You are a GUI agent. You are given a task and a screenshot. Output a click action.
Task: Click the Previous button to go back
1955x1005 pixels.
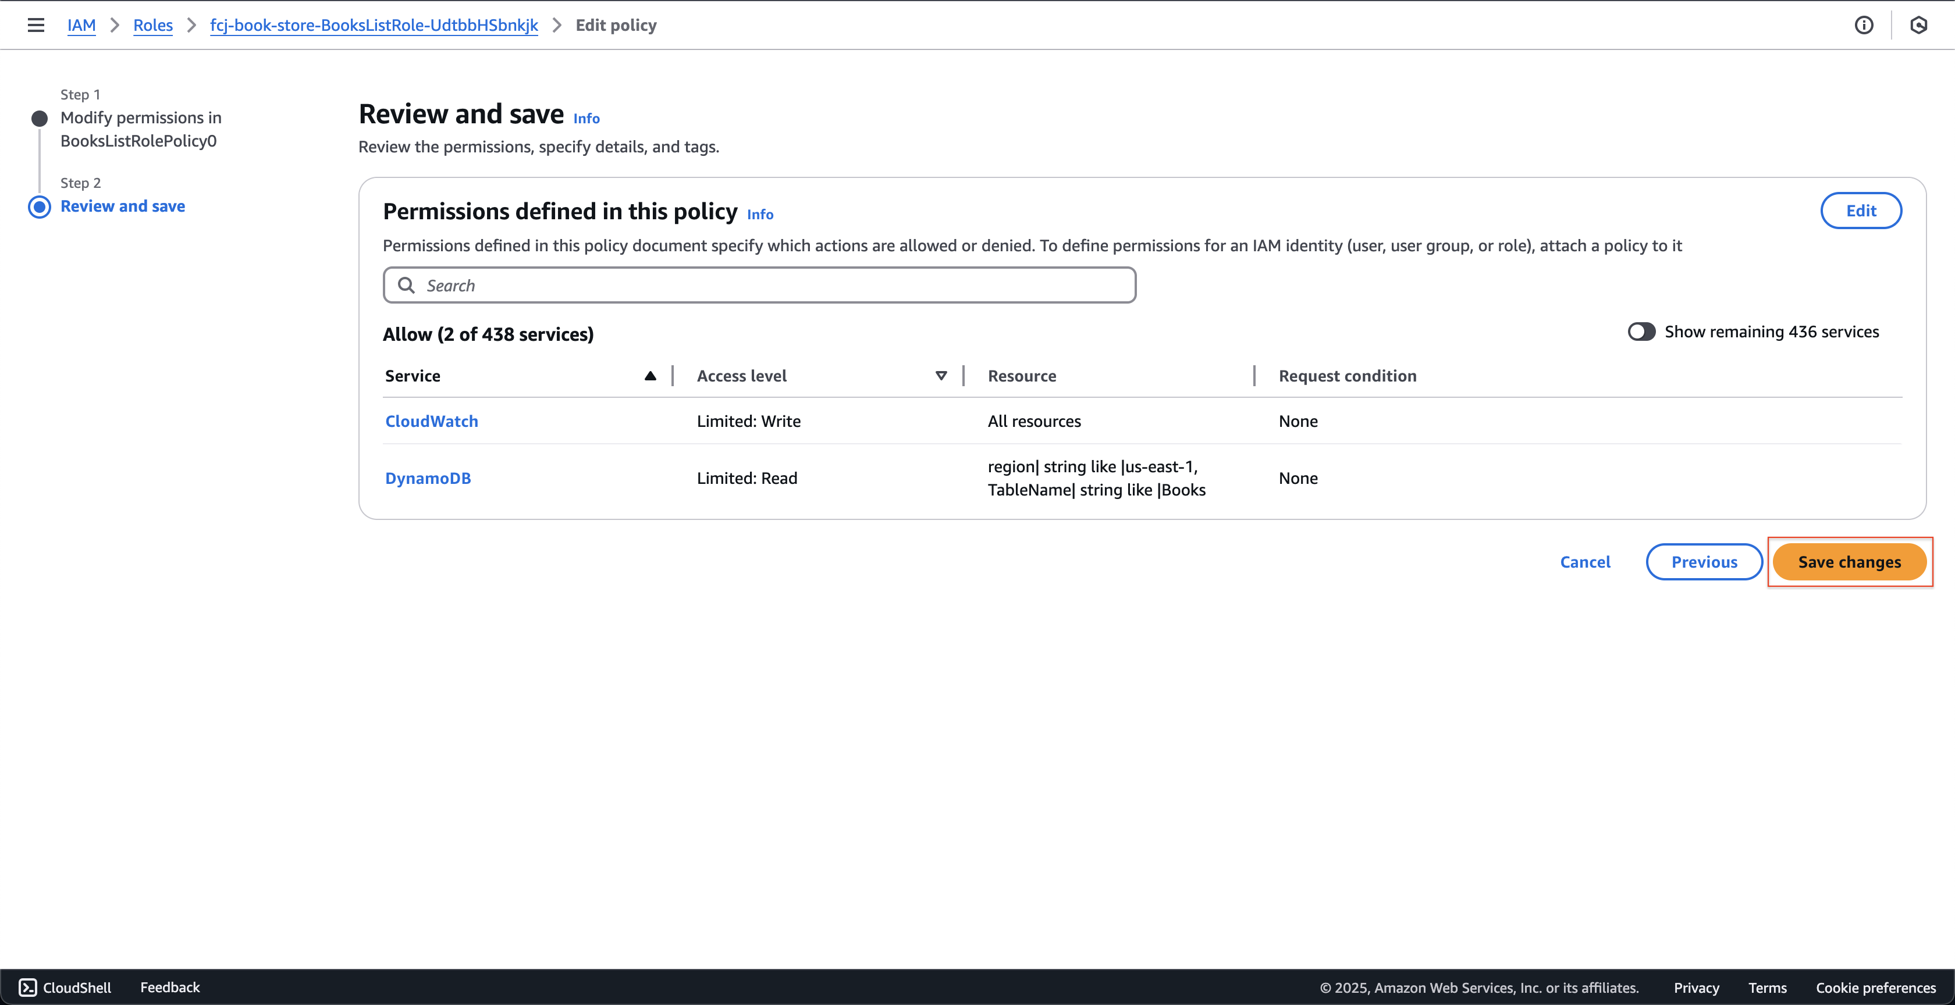[x=1704, y=561]
